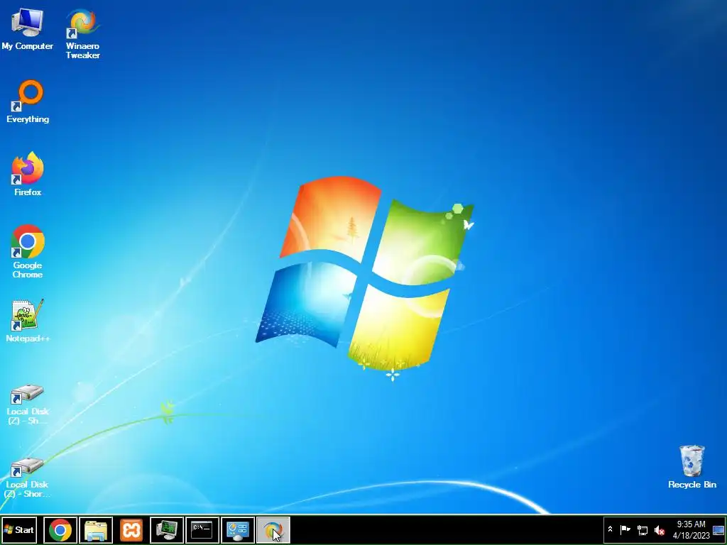Select the Local Disk (Z) - Sh... shortcut
This screenshot has height=545, width=727.
tap(28, 404)
